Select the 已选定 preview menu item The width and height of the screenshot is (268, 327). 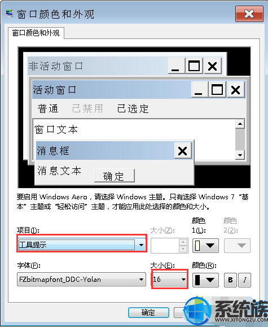point(133,108)
